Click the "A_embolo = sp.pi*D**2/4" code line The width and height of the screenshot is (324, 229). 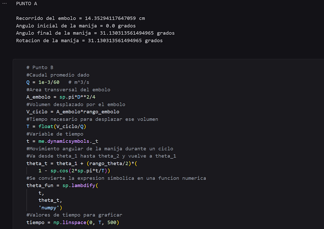click(61, 97)
